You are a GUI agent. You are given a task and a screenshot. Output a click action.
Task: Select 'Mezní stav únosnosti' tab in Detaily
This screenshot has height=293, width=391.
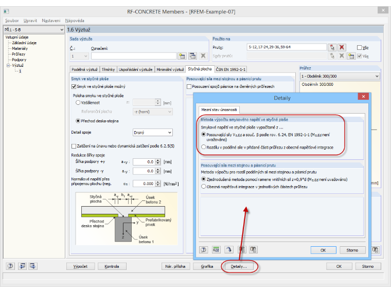pos(219,109)
